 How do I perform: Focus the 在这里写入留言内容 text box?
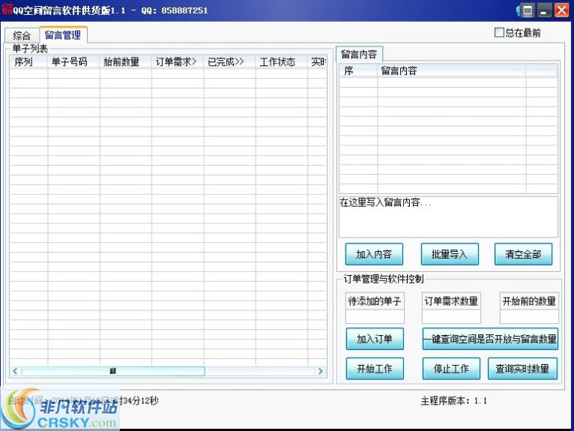point(448,217)
